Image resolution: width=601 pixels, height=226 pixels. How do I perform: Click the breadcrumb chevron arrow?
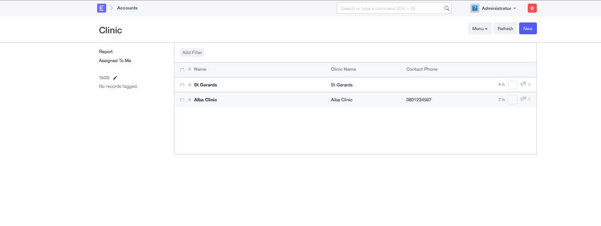pyautogui.click(x=112, y=8)
